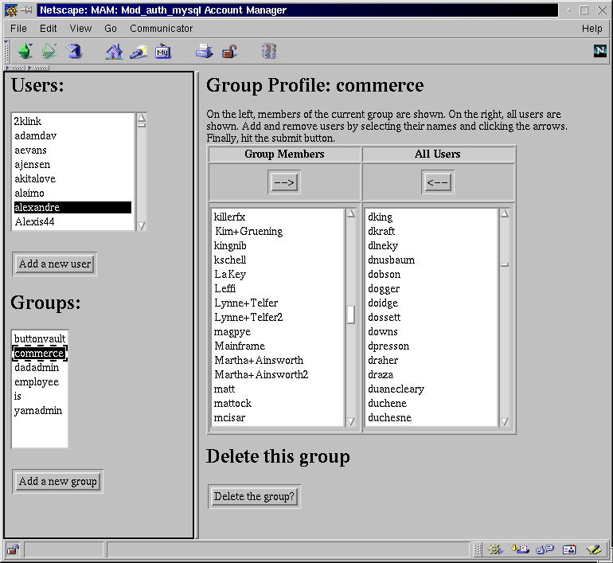The width and height of the screenshot is (613, 563).
Task: Collapse the second toolbar handle arrow
Action: click(x=38, y=68)
